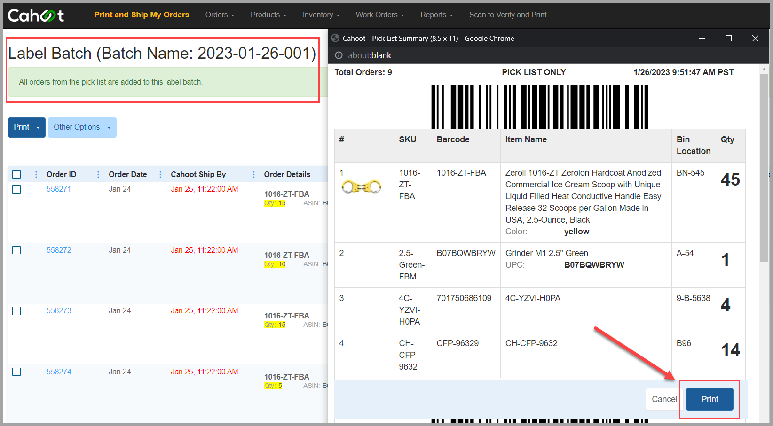Click the site info icon beside about:blank
The width and height of the screenshot is (773, 426).
[x=339, y=55]
